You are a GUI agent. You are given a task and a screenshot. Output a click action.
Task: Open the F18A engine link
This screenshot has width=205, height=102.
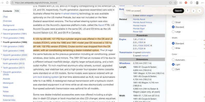tap(141, 39)
